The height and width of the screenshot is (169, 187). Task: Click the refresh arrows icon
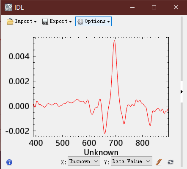coord(170,162)
